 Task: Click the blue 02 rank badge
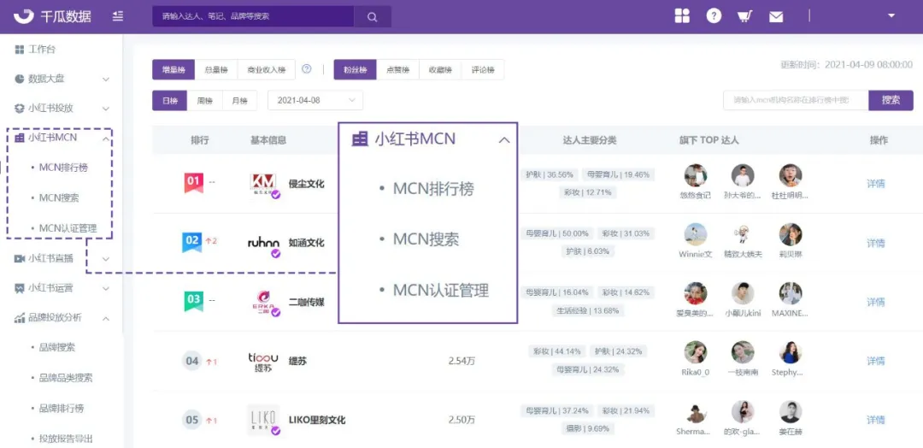click(x=192, y=241)
